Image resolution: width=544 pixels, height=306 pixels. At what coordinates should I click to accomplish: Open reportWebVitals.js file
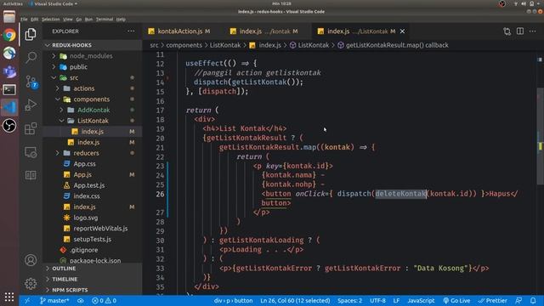tap(100, 229)
